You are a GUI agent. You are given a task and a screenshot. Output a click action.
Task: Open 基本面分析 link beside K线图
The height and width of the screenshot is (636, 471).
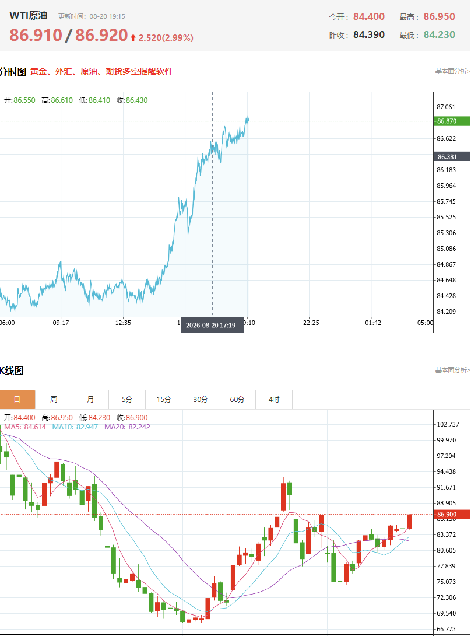pos(452,370)
